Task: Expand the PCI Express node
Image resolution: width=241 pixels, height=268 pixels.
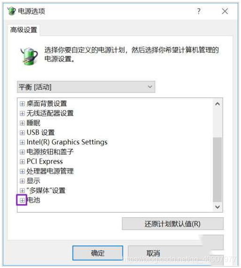Action: (22, 162)
